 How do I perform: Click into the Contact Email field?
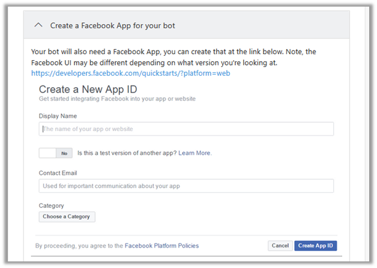coord(186,186)
